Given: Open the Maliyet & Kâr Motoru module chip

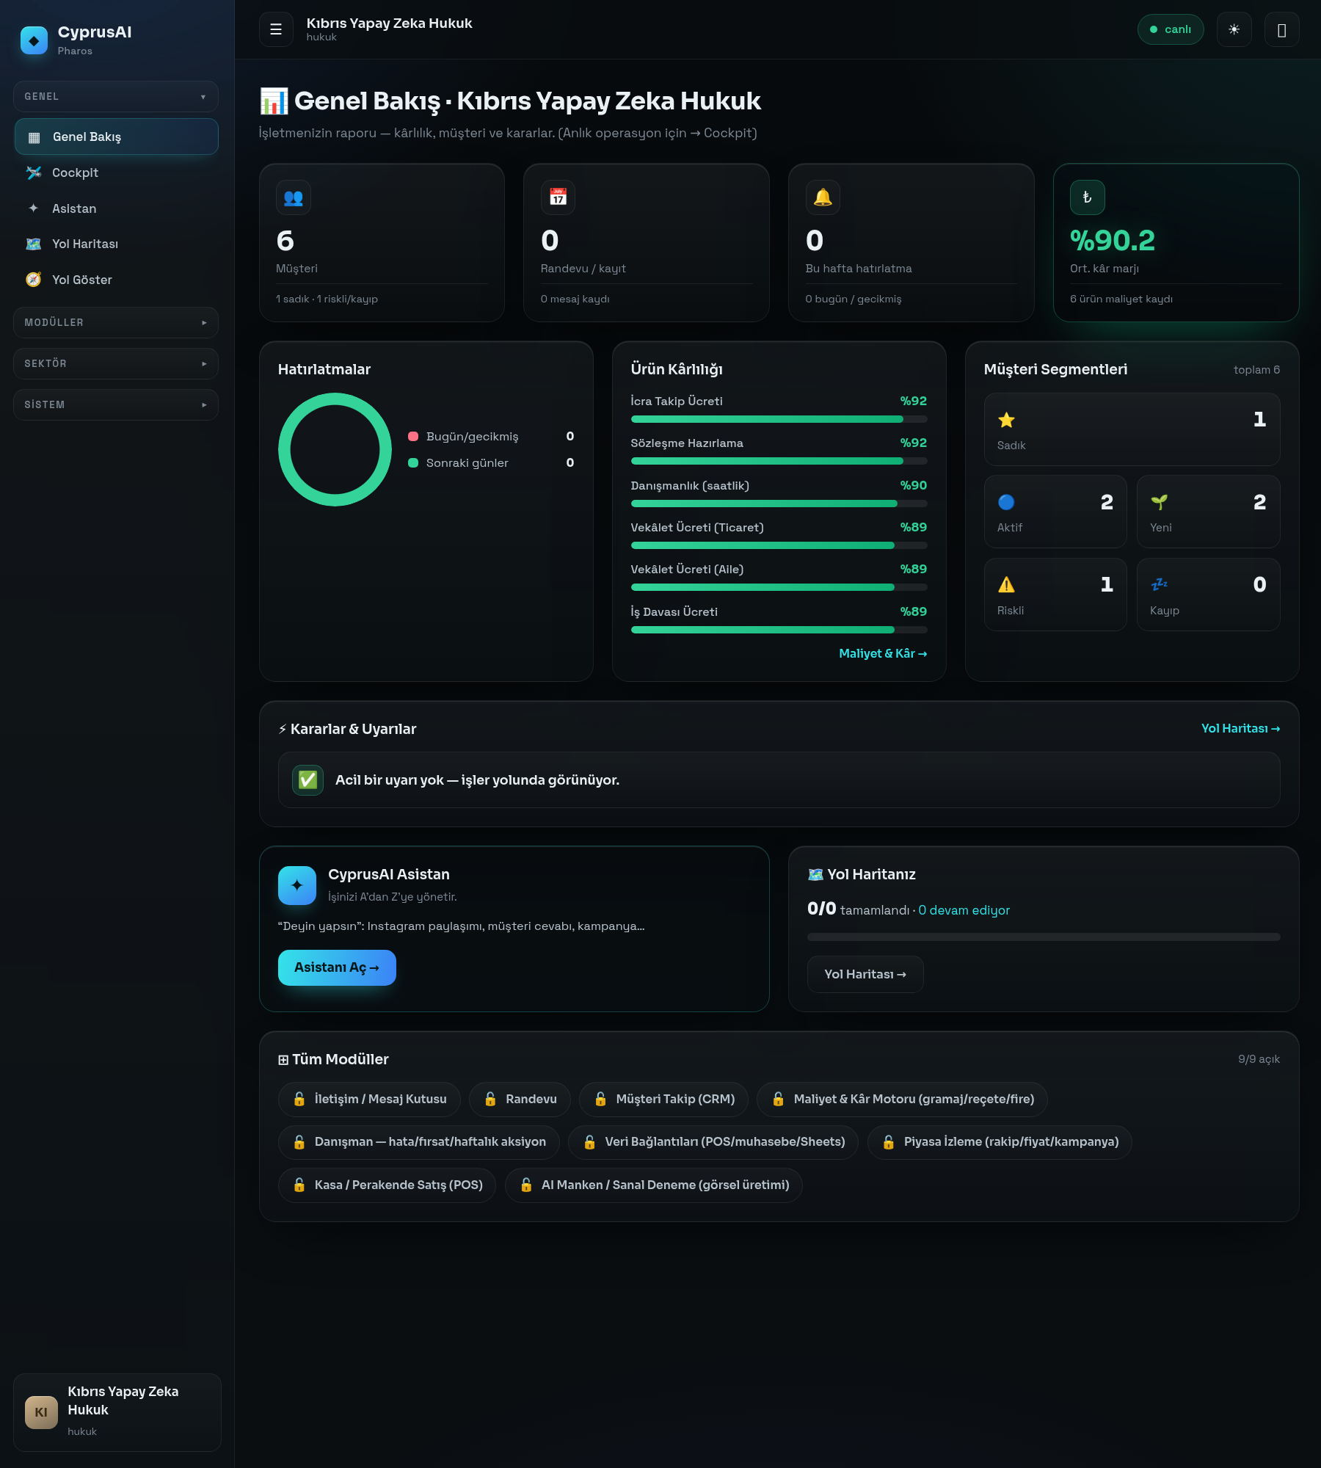Looking at the screenshot, I should (x=902, y=1099).
